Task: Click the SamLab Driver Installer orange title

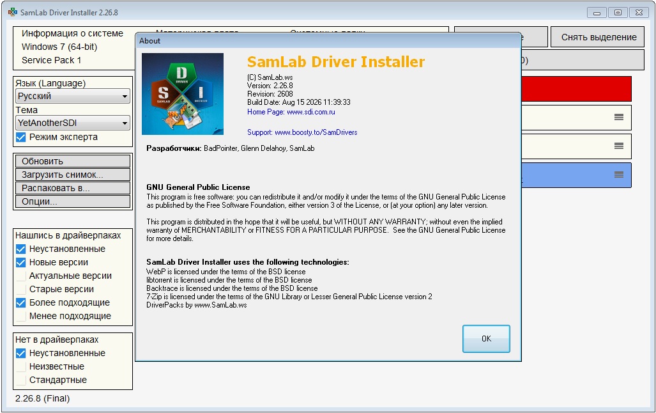Action: click(336, 62)
